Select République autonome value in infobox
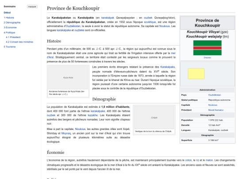This screenshot has height=179, width=239. [x=219, y=100]
